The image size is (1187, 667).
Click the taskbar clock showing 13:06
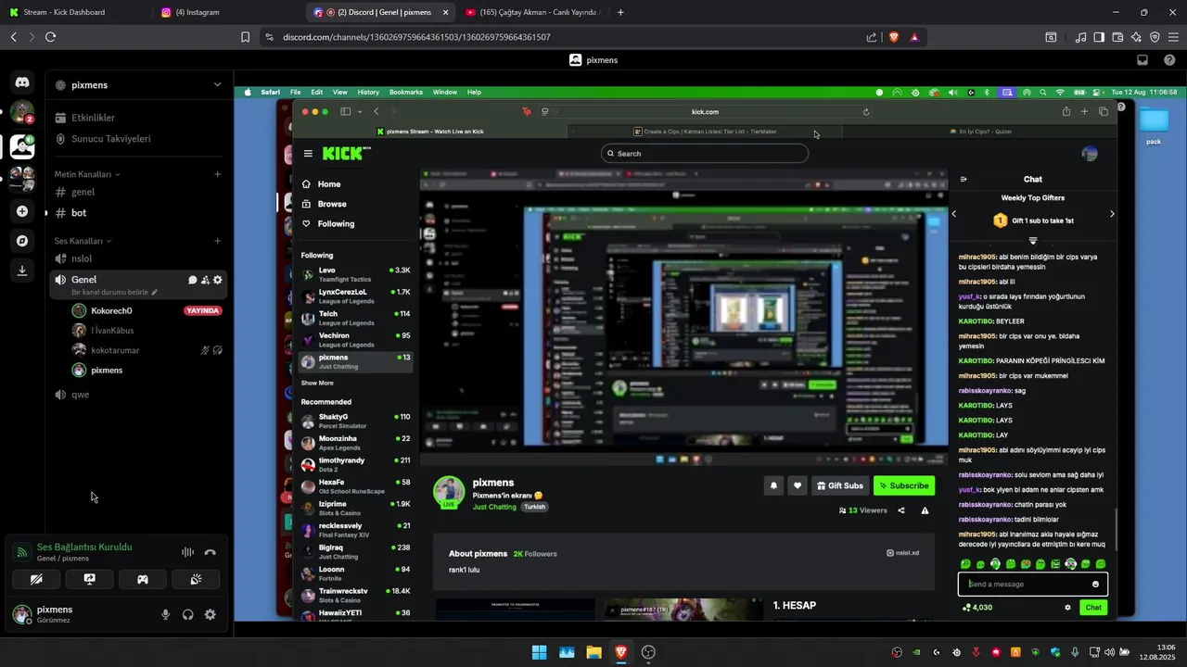tap(1158, 652)
